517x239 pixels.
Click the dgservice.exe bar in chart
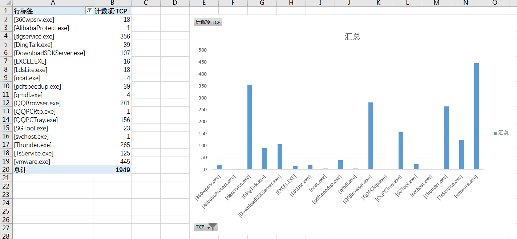pos(250,127)
